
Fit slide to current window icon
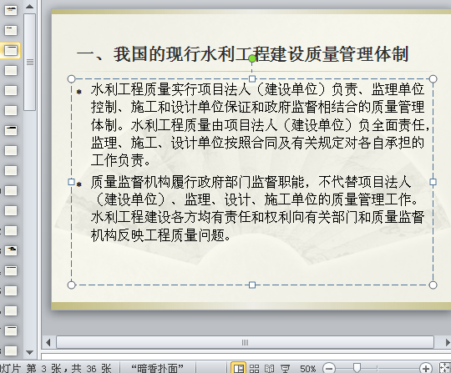[x=445, y=368]
